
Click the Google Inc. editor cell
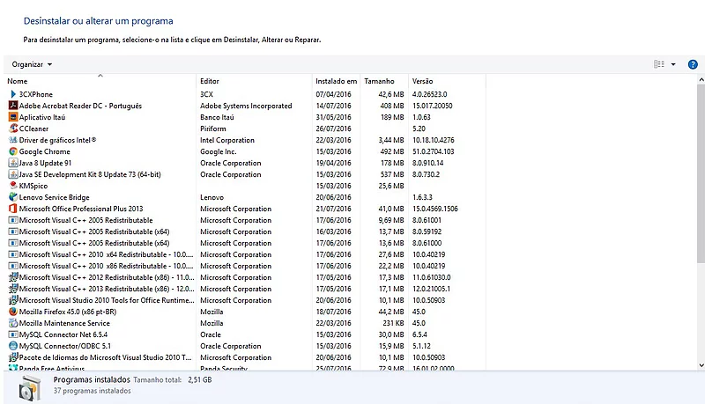(218, 151)
